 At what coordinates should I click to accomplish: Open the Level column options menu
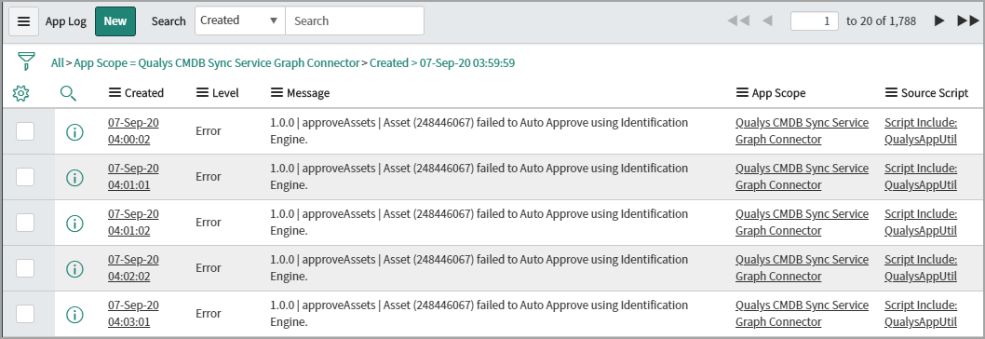point(202,92)
